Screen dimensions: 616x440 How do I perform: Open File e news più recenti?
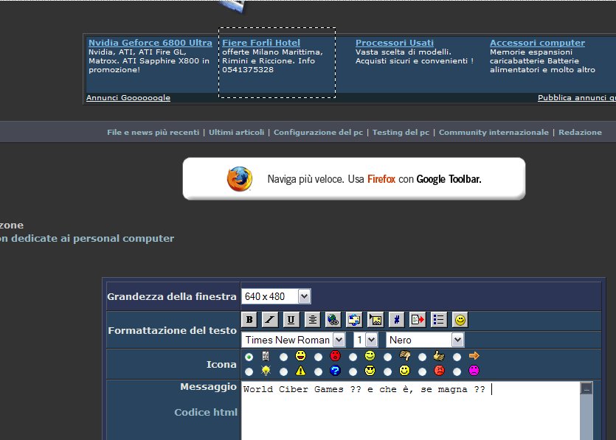tap(153, 132)
